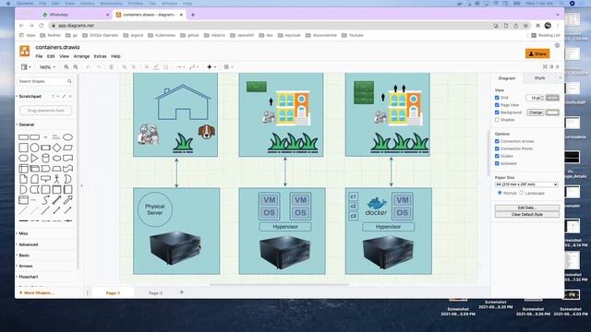The width and height of the screenshot is (591, 332).
Task: Toggle the Connection Points checkbox
Action: (x=497, y=148)
